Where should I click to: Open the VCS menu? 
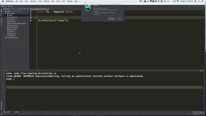click(x=63, y=1)
